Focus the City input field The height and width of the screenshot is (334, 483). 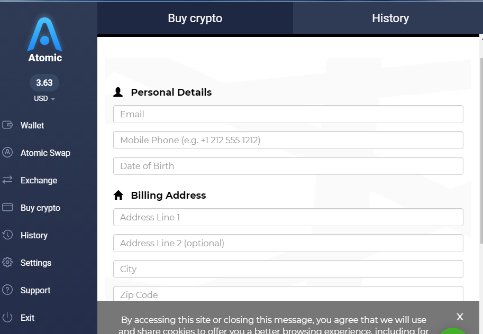pyautogui.click(x=288, y=269)
